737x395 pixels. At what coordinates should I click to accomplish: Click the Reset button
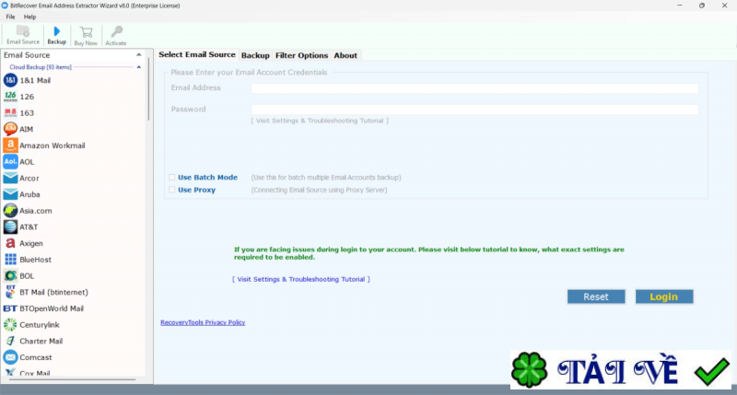[596, 296]
